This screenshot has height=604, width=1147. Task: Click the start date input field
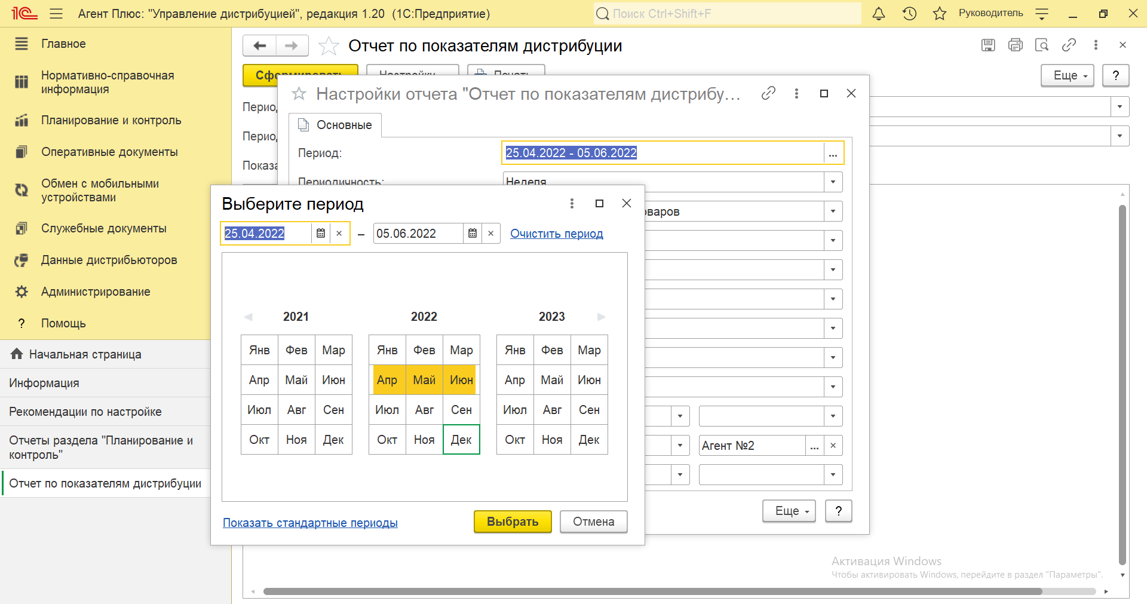[266, 234]
